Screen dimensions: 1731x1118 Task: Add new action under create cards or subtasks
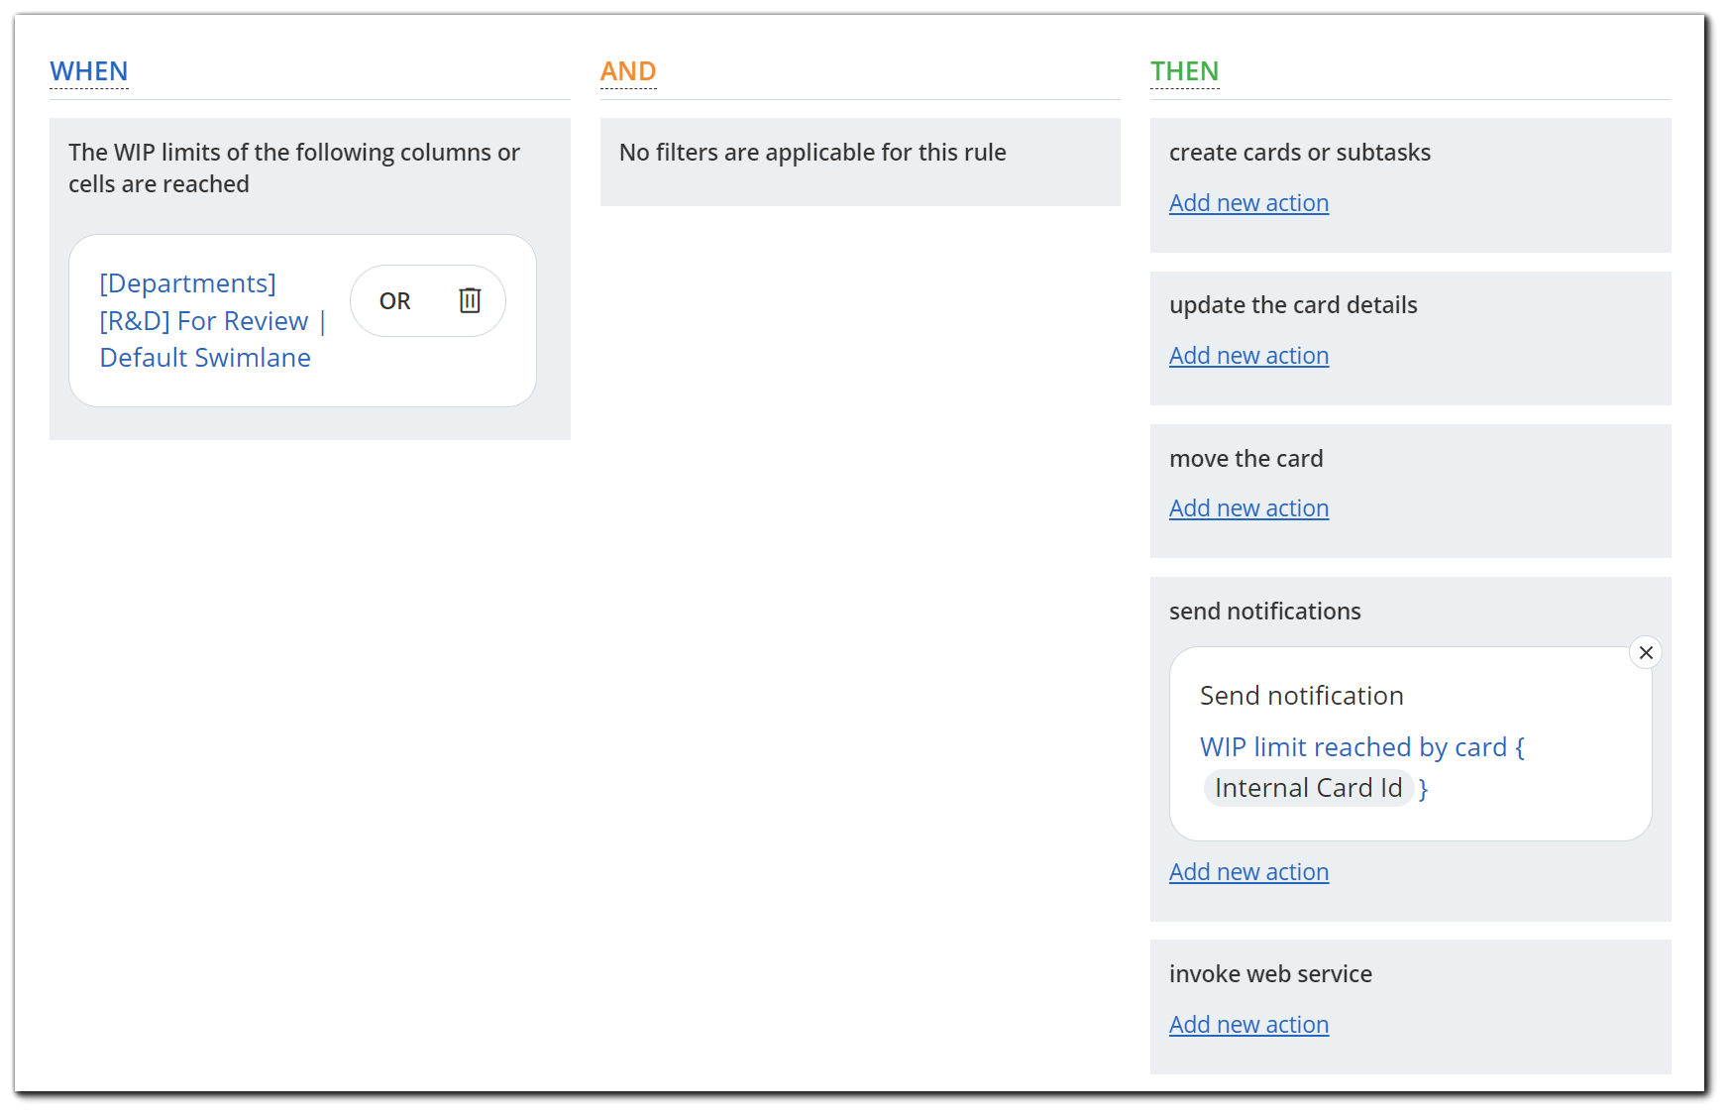click(1248, 202)
